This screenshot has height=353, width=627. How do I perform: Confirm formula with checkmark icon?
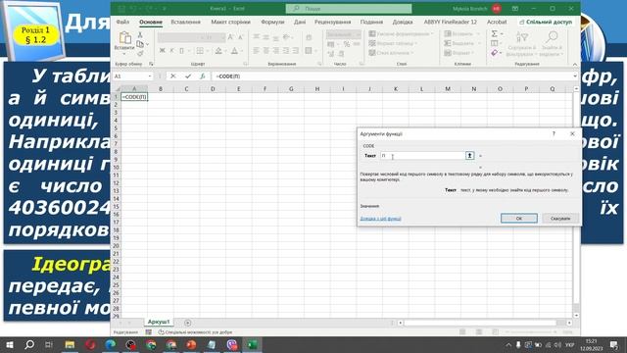(188, 76)
